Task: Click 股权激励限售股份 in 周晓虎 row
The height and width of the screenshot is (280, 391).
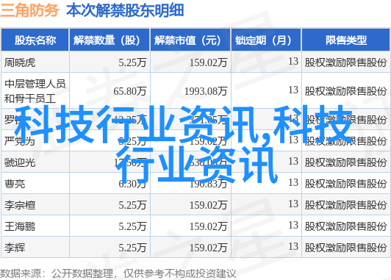Action: click(345, 62)
